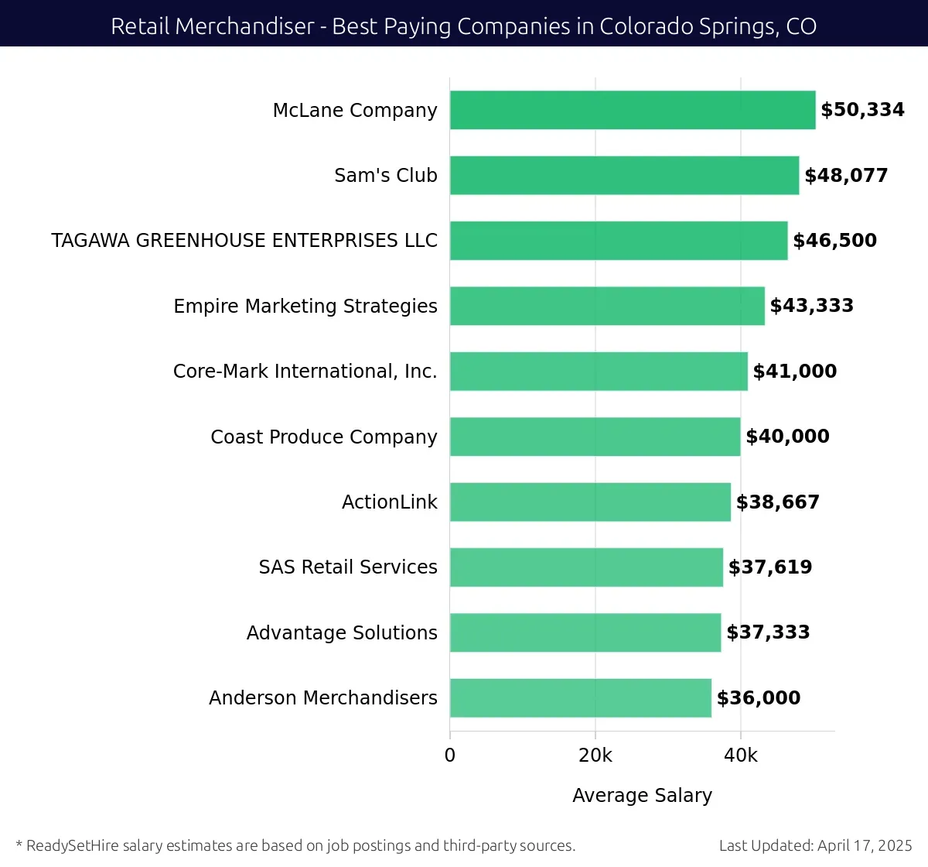Click the ActionLink salary bar
The width and height of the screenshot is (928, 867).
point(590,502)
